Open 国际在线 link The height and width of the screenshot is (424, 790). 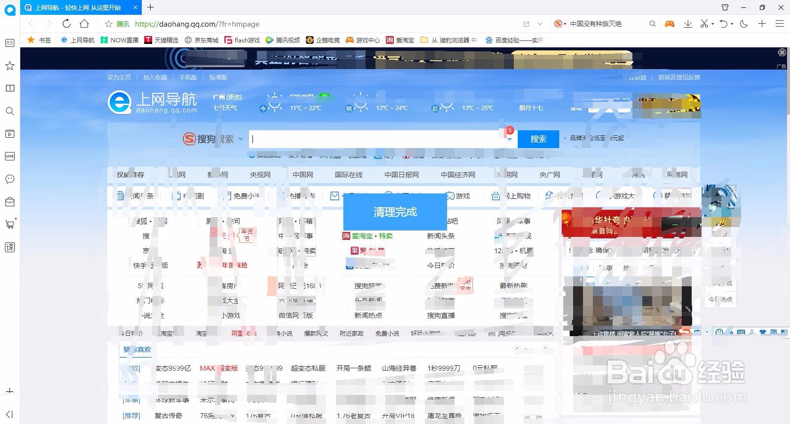(349, 175)
